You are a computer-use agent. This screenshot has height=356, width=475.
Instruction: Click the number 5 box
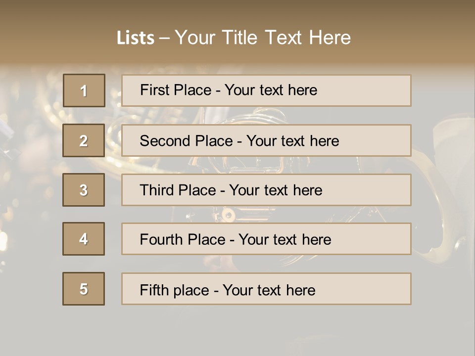(84, 289)
